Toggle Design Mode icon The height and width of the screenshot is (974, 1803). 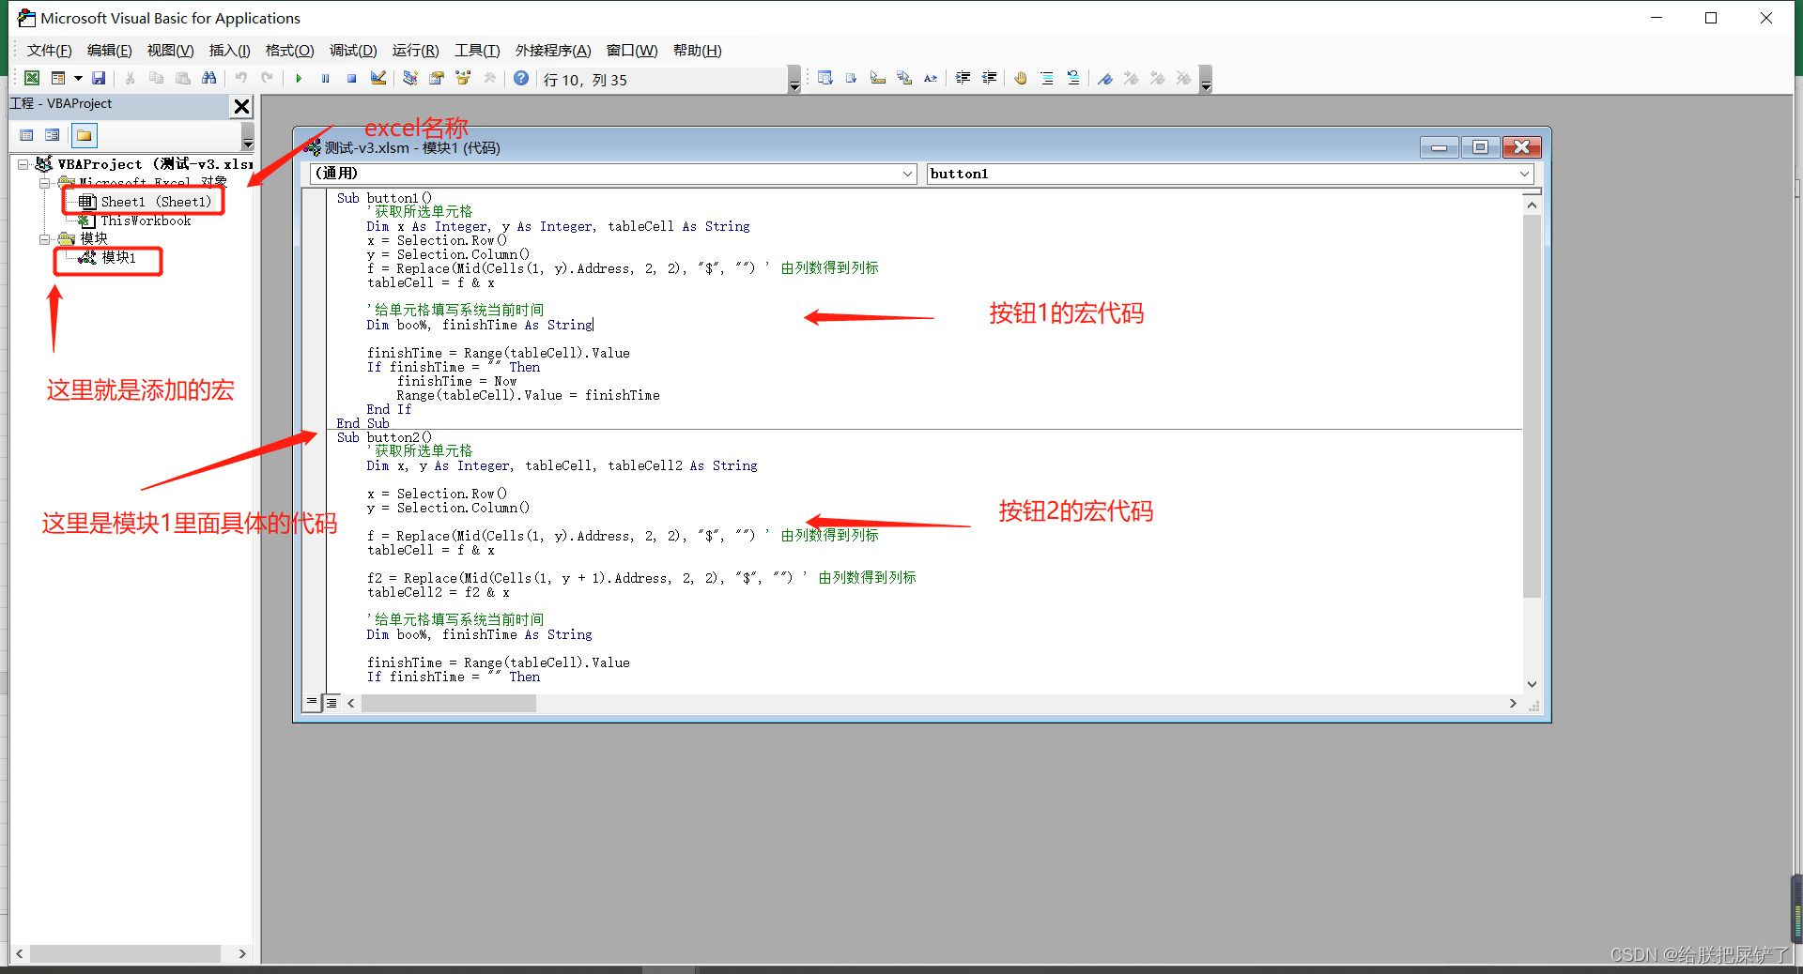pos(378,79)
